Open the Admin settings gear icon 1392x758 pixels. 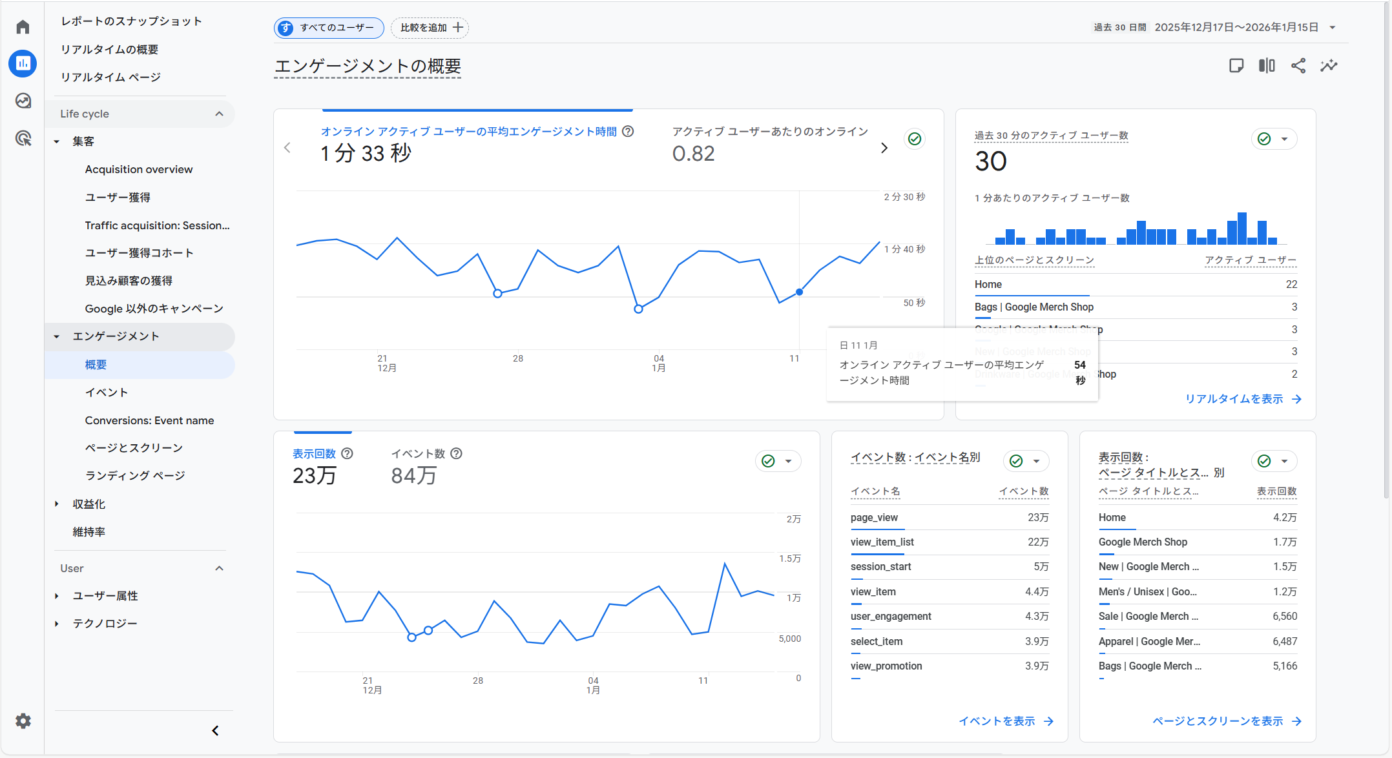click(23, 721)
